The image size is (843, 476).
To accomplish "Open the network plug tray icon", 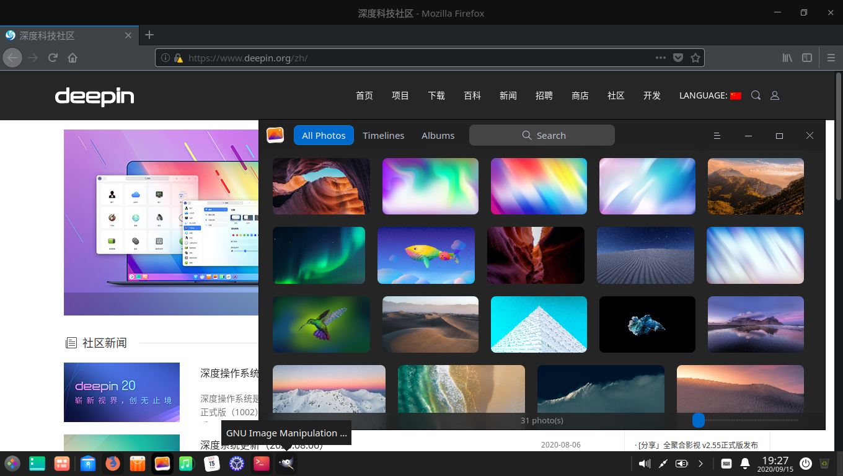I will (663, 463).
